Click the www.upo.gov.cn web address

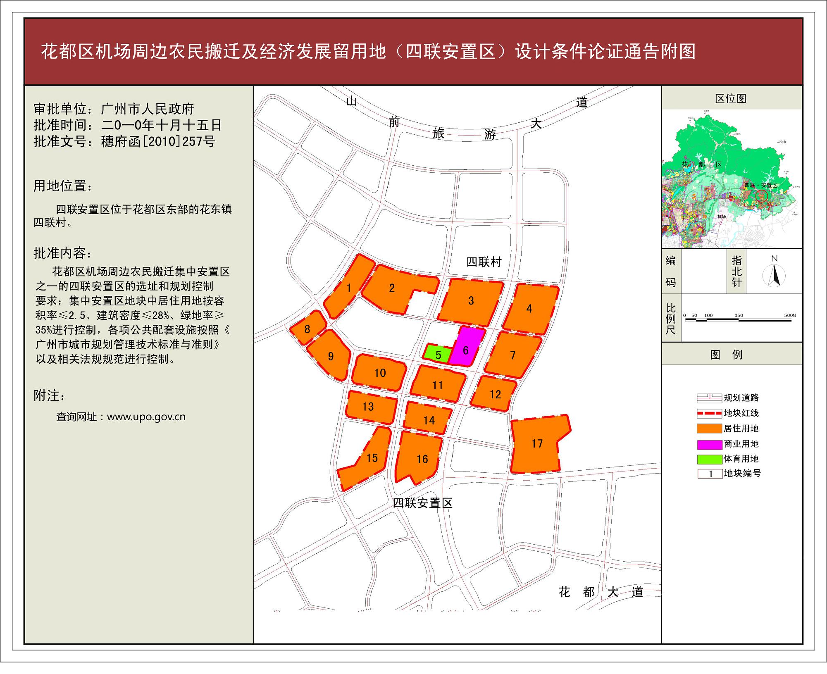146,417
